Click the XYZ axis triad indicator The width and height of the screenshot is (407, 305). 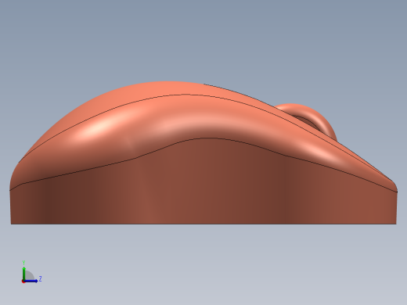pyautogui.click(x=31, y=272)
